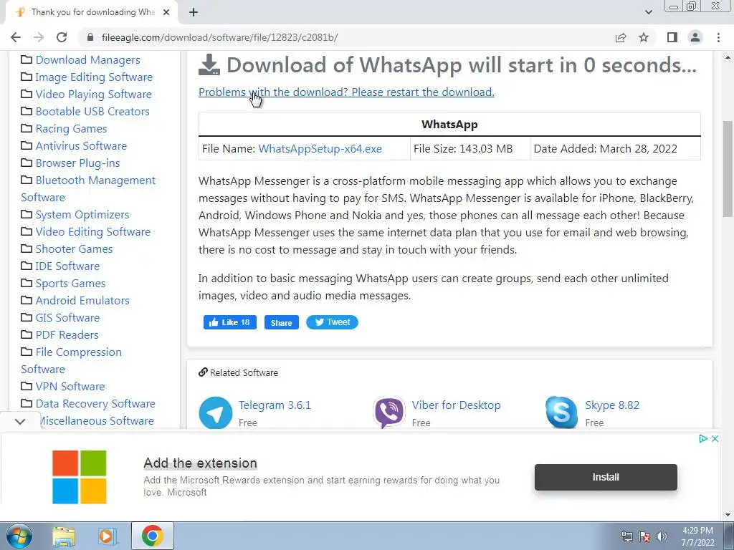Open the media player taskbar icon

tap(106, 536)
